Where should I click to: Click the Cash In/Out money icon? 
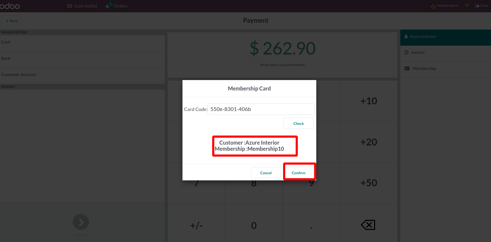tap(70, 6)
